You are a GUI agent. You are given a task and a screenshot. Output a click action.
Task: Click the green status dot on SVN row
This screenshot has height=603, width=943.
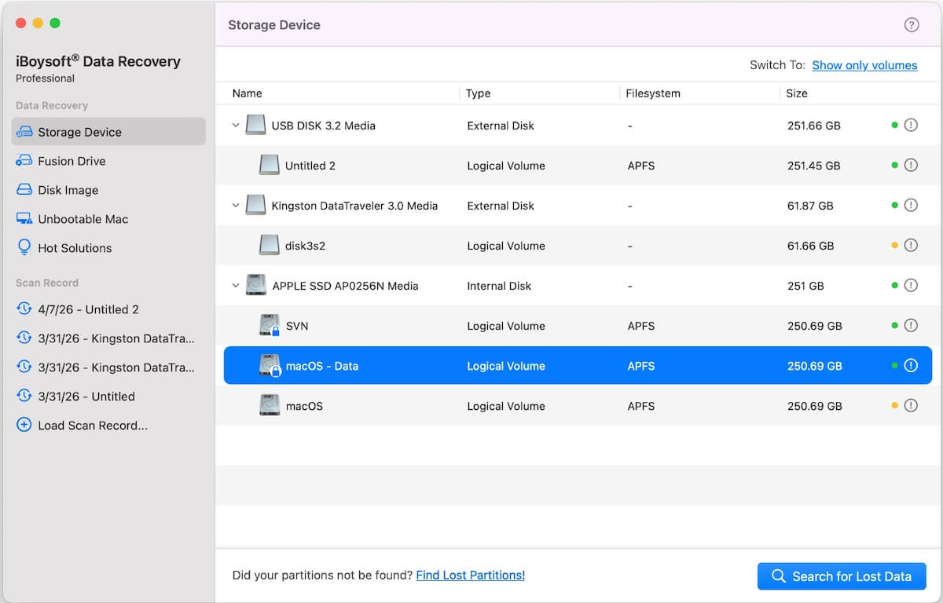[894, 325]
